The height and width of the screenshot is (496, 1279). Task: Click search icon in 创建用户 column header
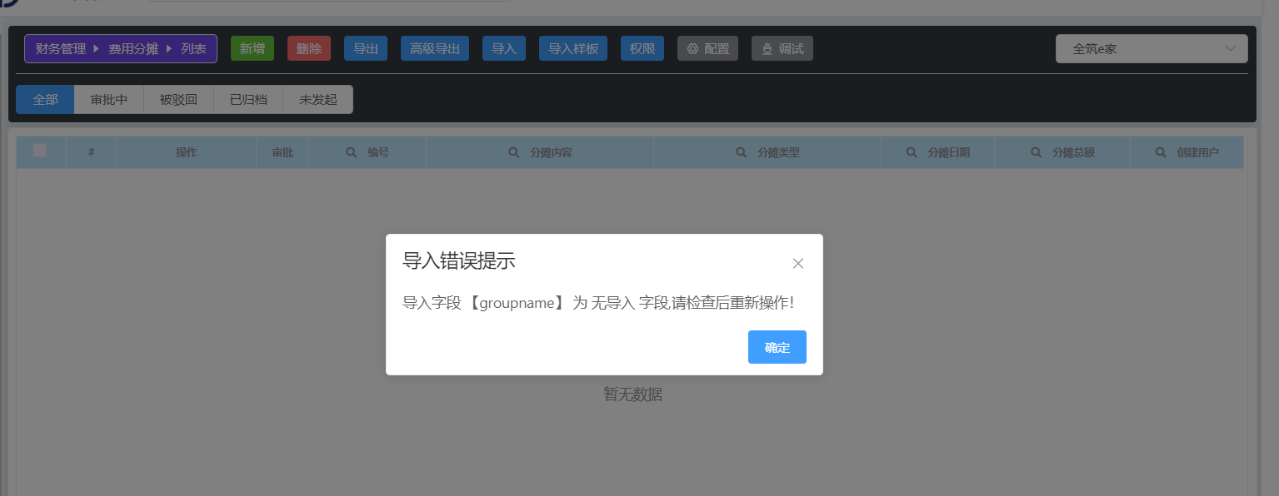click(x=1161, y=153)
